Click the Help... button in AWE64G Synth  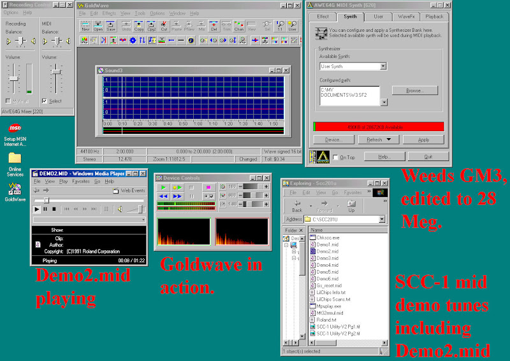coord(384,157)
